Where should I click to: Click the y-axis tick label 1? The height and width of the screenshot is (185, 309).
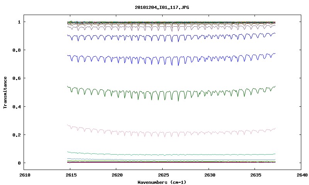click(x=19, y=22)
